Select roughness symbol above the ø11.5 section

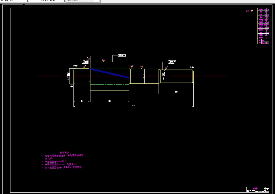click(x=142, y=67)
